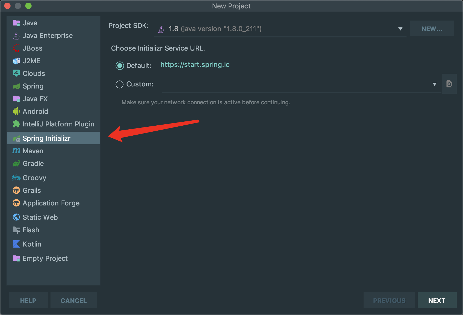
Task: Select the Groovy label
Action: click(x=34, y=178)
